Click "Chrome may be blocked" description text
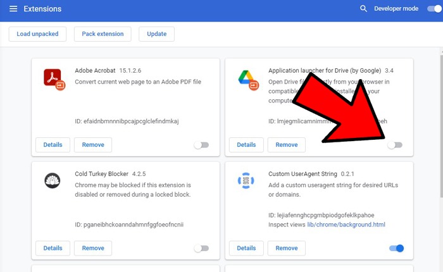The width and height of the screenshot is (443, 272). pyautogui.click(x=133, y=190)
